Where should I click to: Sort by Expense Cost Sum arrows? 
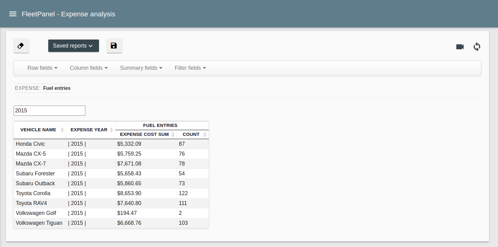pyautogui.click(x=173, y=135)
